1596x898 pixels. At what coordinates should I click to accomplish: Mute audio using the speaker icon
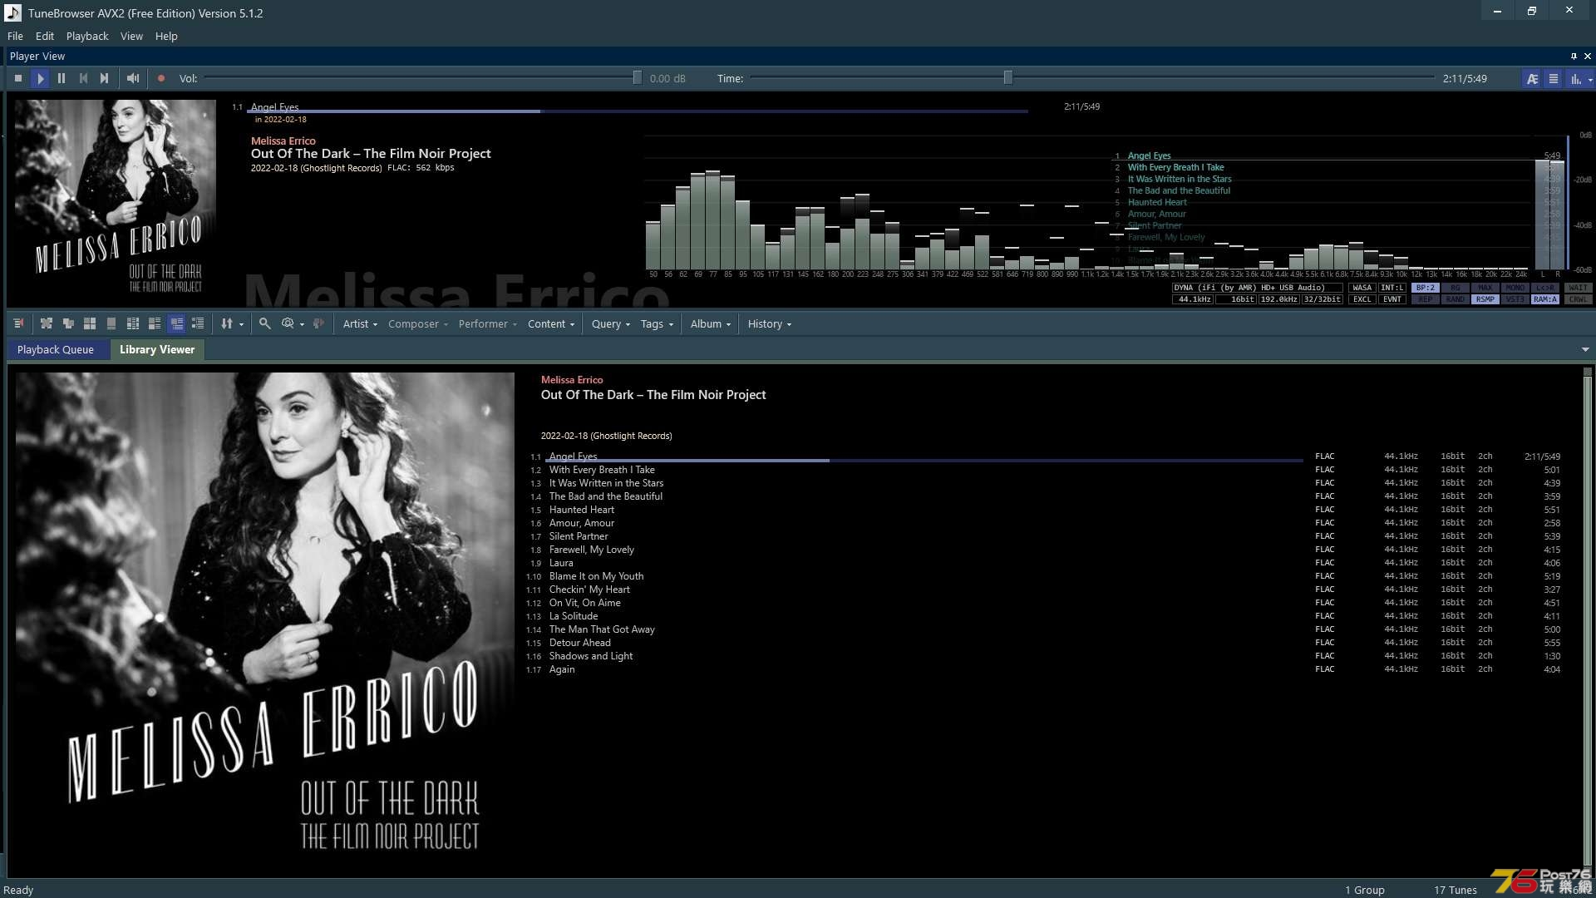click(133, 78)
